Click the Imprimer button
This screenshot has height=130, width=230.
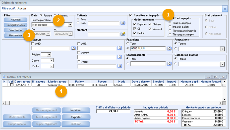pos(76,110)
